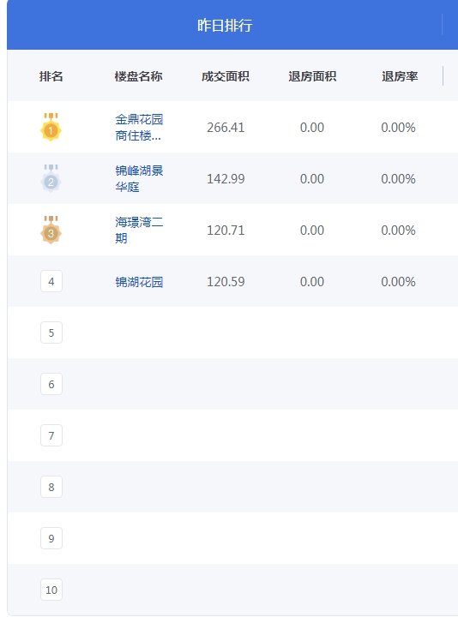Click the 退房率 column header
Viewport: 458px width, 623px height.
400,76
